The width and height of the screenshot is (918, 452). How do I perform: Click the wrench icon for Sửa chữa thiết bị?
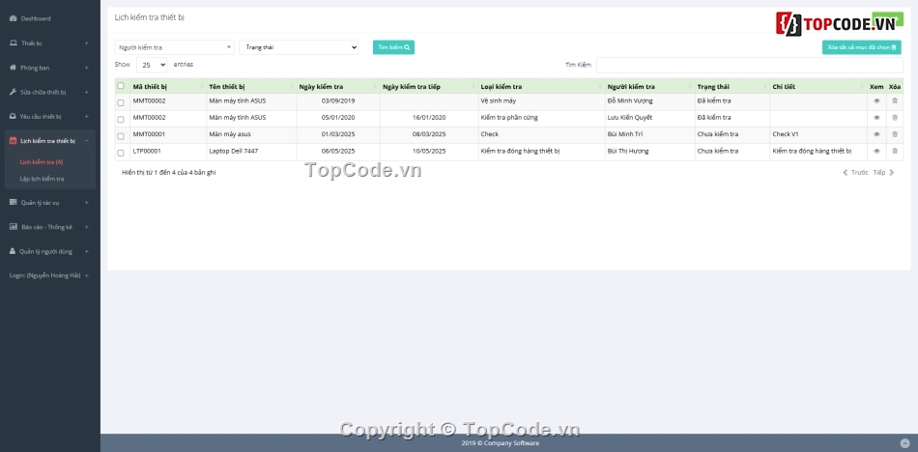pos(13,92)
